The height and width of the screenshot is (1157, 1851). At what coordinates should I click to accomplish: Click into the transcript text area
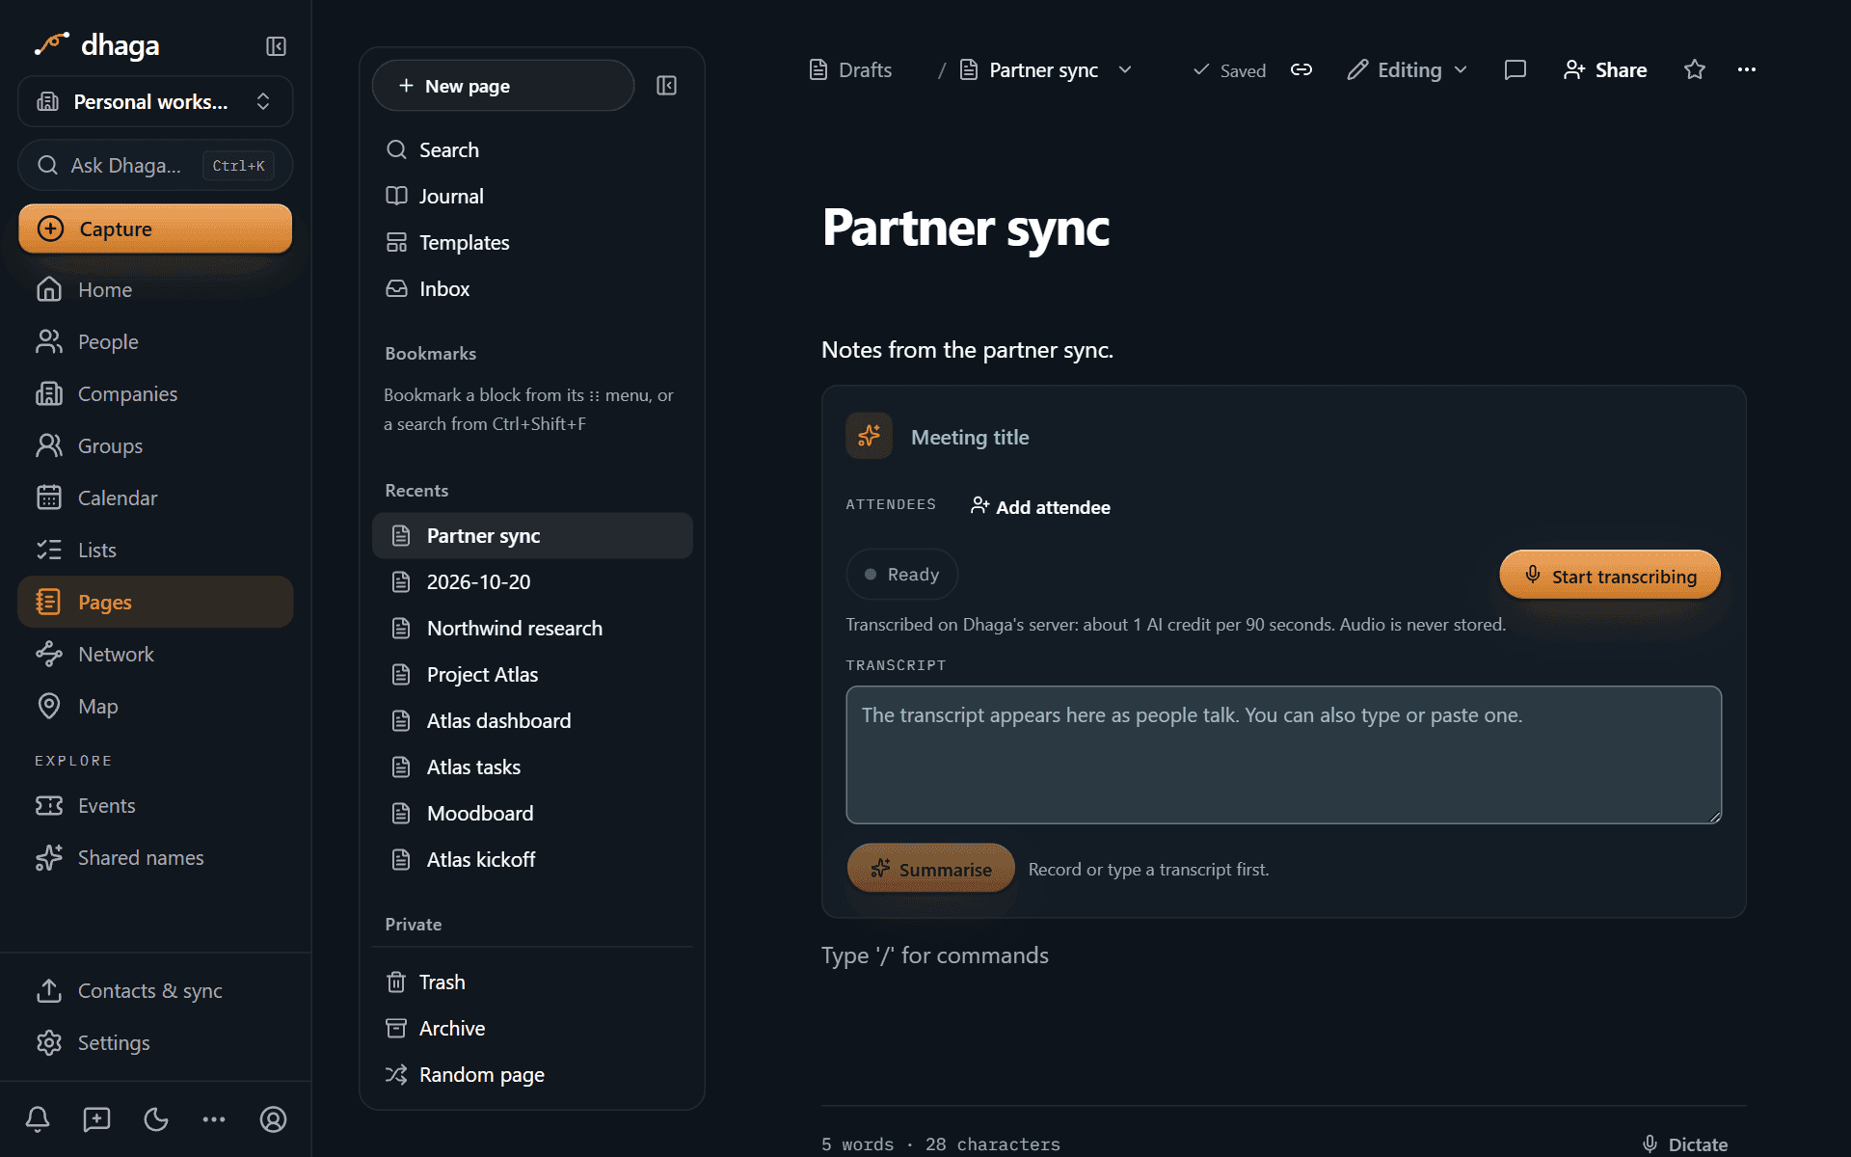1283,755
